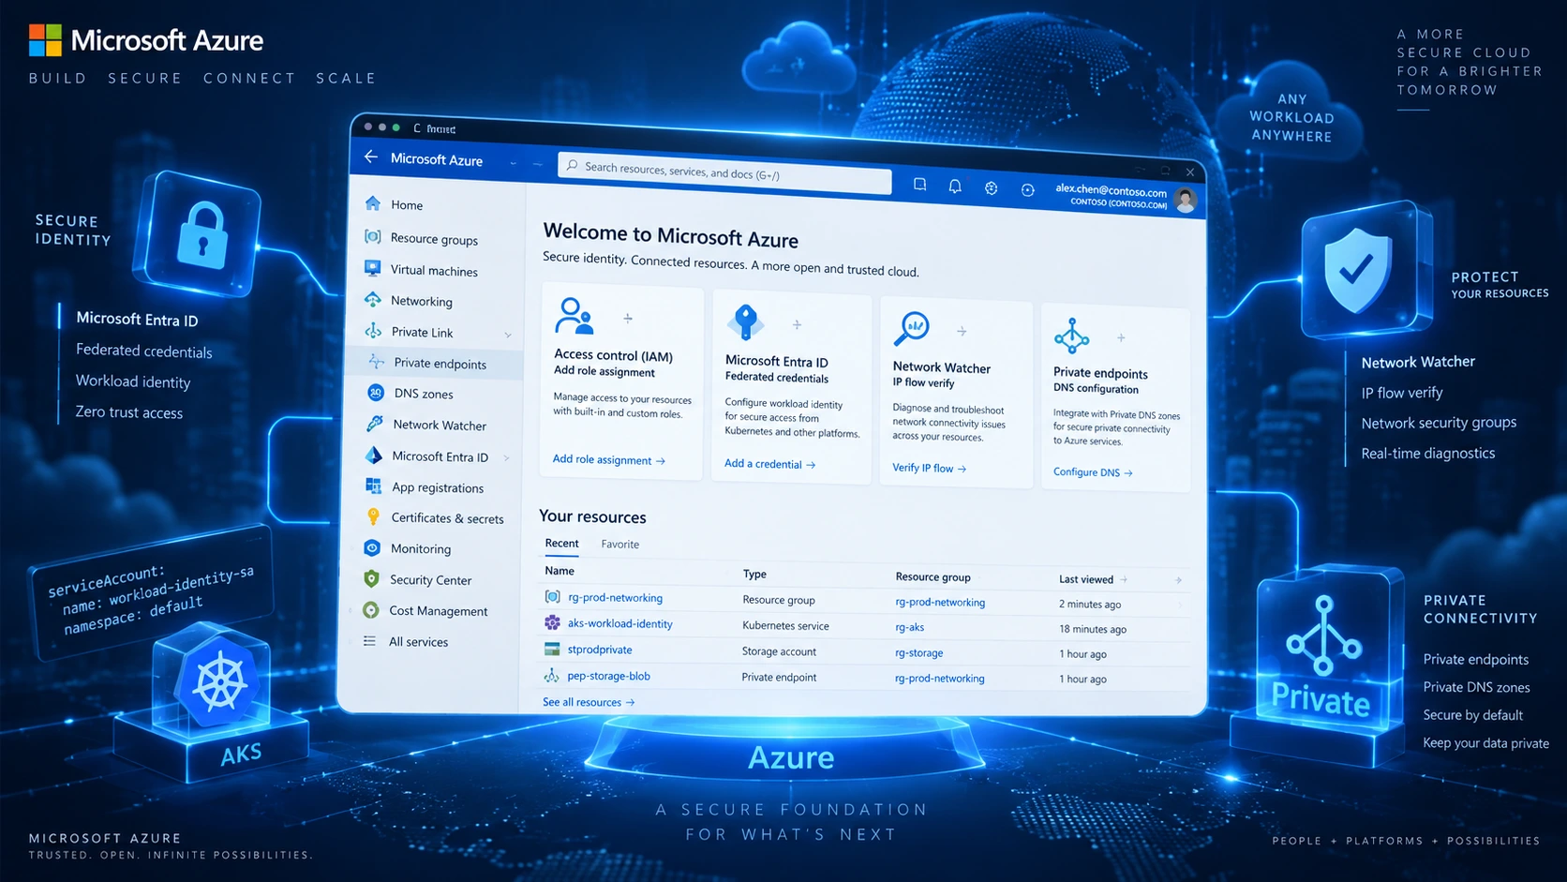Image resolution: width=1567 pixels, height=882 pixels.
Task: Open the App registrations icon
Action: click(374, 486)
